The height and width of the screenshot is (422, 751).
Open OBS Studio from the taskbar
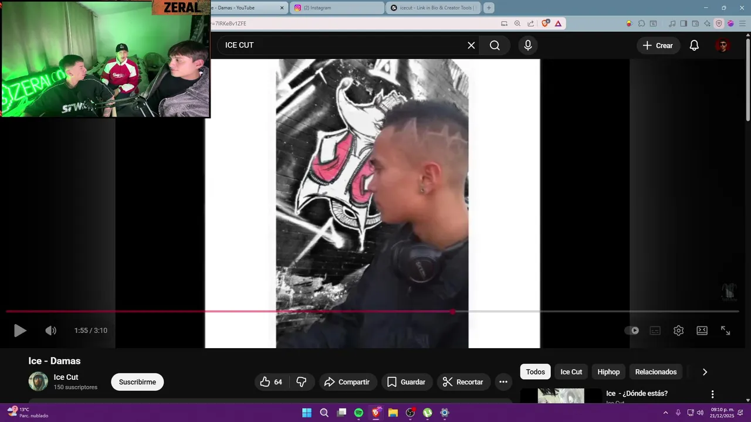(x=410, y=413)
